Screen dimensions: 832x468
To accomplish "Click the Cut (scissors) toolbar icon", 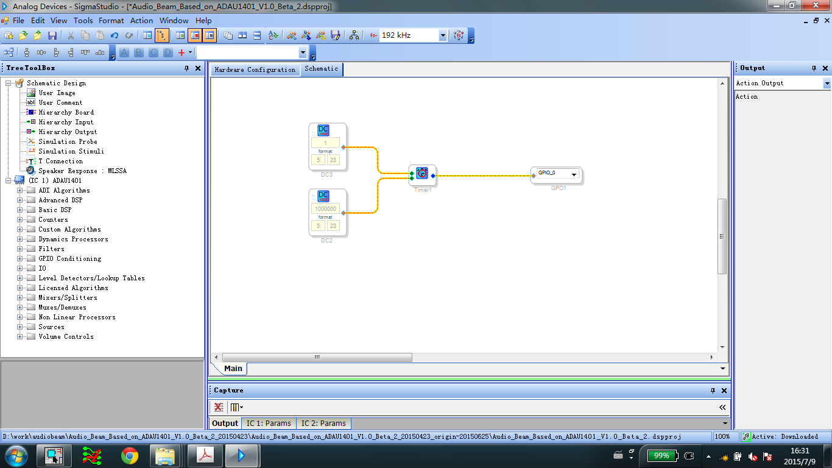I will tap(71, 35).
